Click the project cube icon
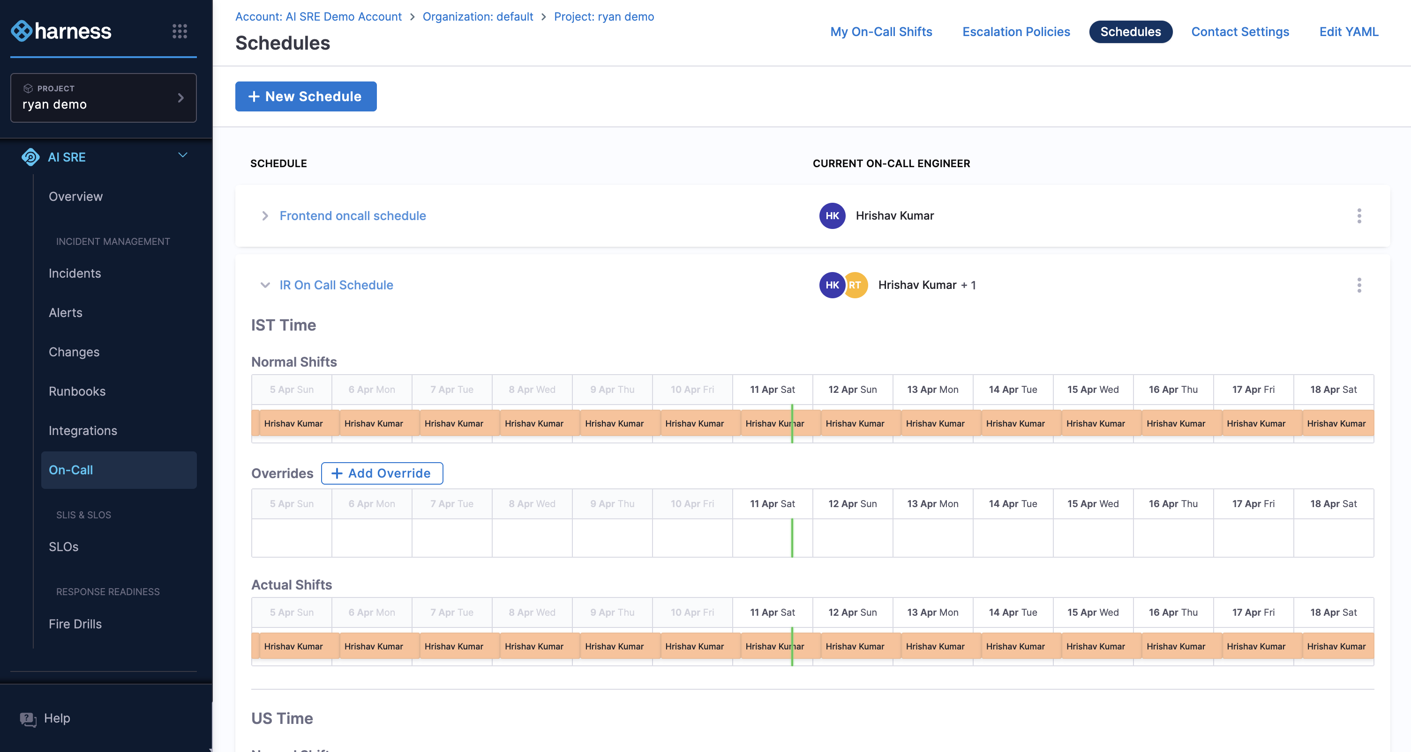Image resolution: width=1411 pixels, height=752 pixels. (x=28, y=88)
